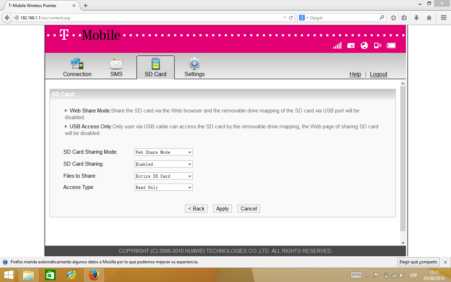Open the Access Type dropdown
Viewport: 451px width, 282px height.
click(x=163, y=188)
